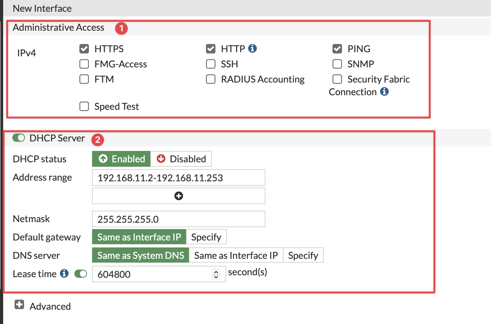Viewport: 491px width, 324px height.
Task: Choose Same as Interface IP for DNS server
Action: click(236, 255)
